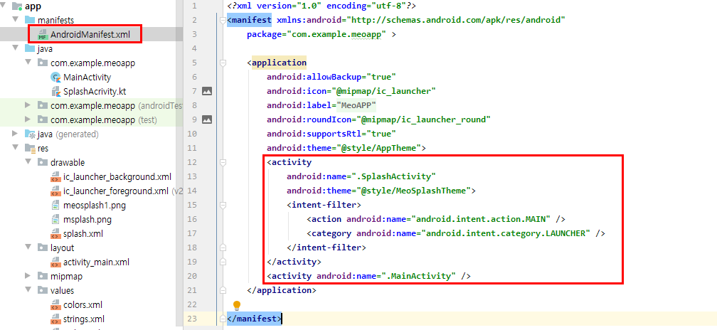Click the yellow intention light bulb icon
This screenshot has width=717, height=330.
click(x=236, y=305)
